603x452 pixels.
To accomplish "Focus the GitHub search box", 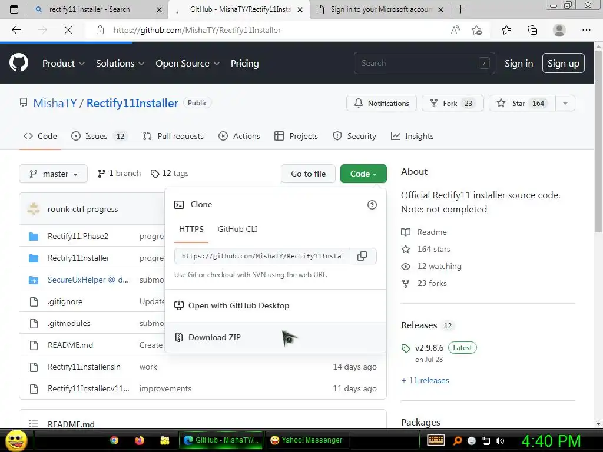I will pyautogui.click(x=424, y=63).
